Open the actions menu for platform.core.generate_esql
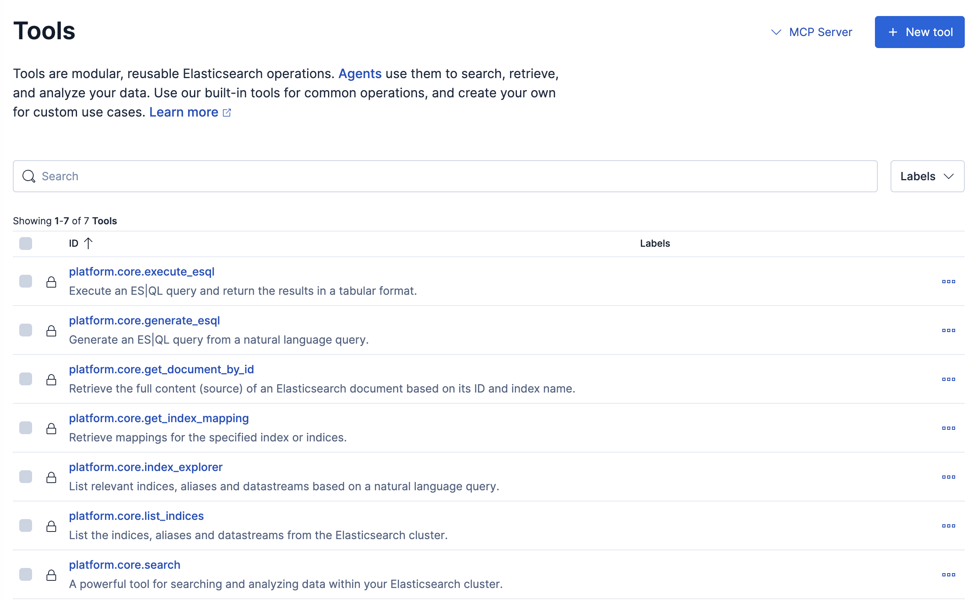The width and height of the screenshot is (980, 600). click(950, 330)
